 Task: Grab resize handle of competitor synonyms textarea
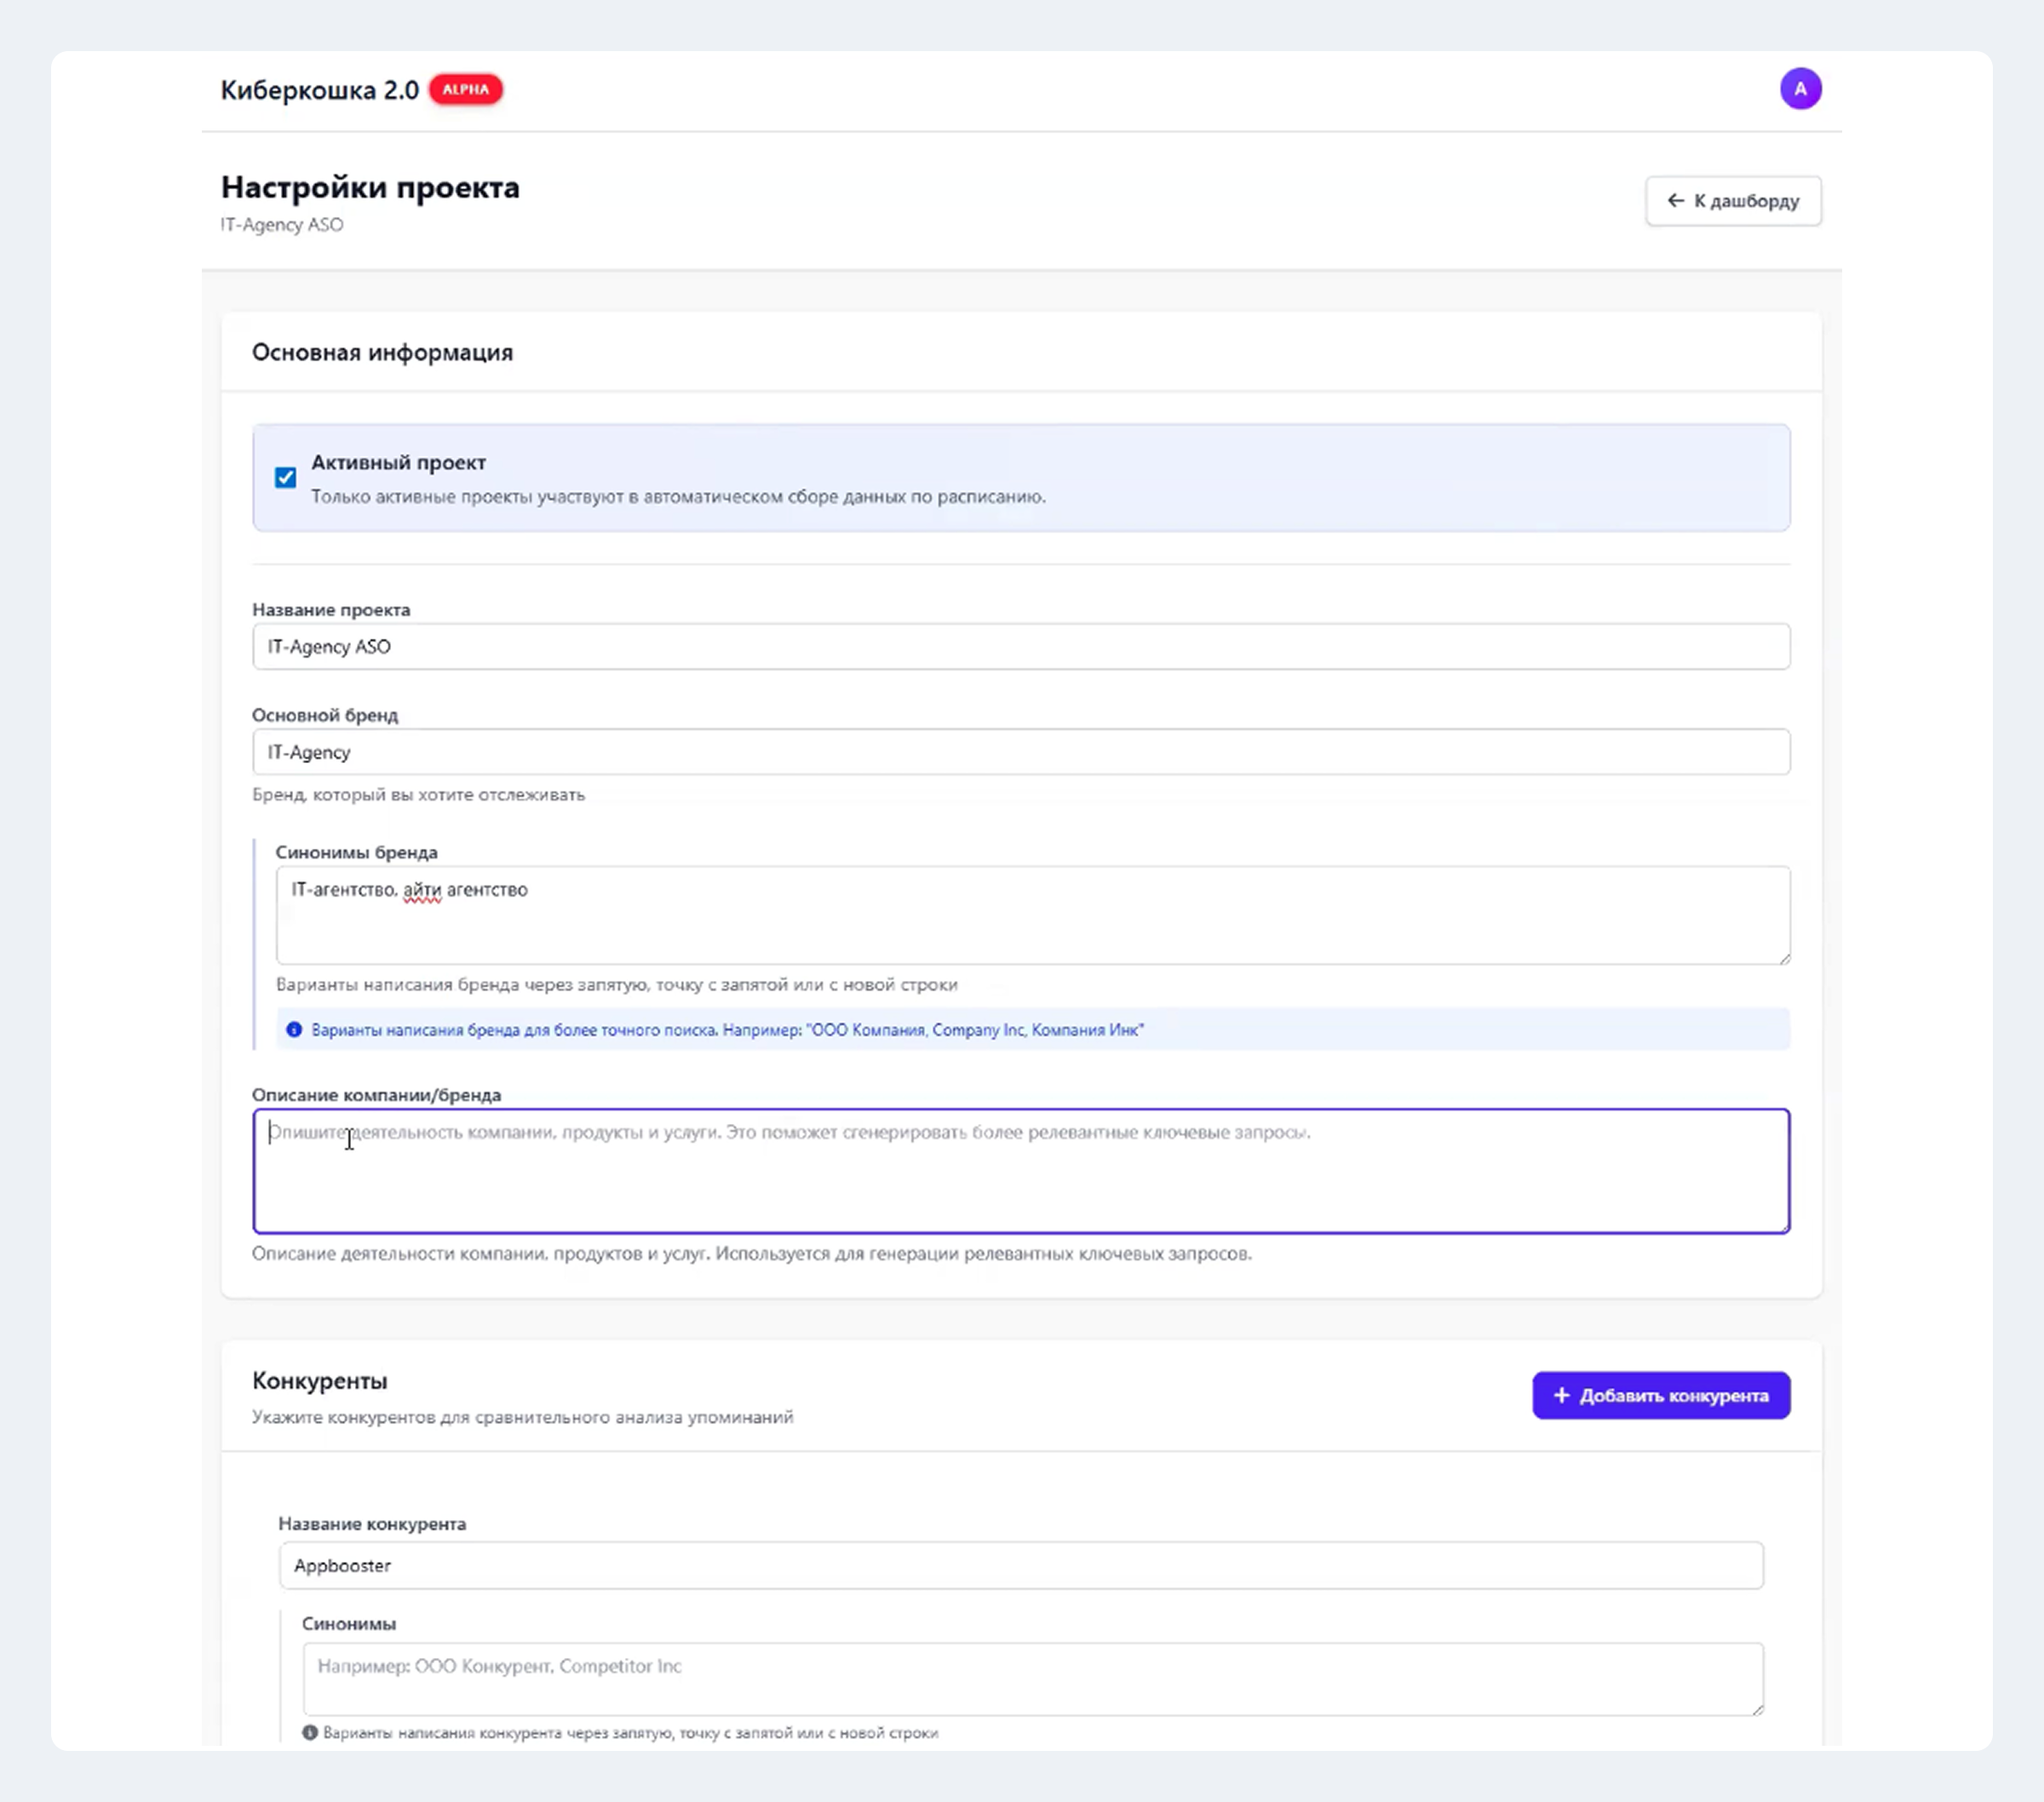click(x=1758, y=1709)
